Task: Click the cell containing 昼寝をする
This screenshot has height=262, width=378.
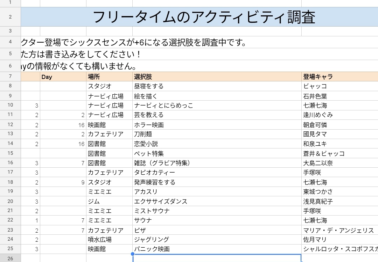Action: (x=217, y=86)
